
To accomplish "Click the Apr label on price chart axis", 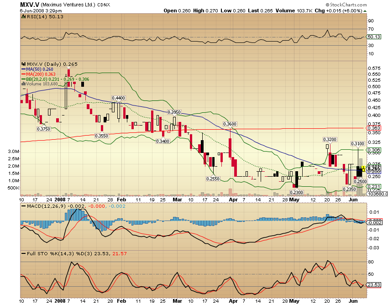I will point(233,200).
